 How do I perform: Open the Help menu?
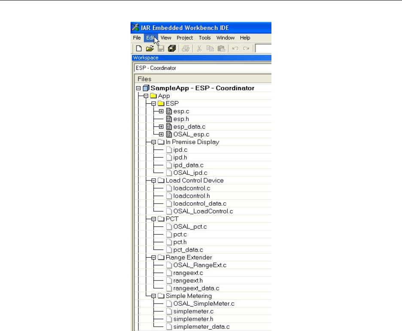point(245,38)
